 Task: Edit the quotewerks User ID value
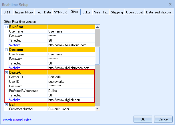71,82
